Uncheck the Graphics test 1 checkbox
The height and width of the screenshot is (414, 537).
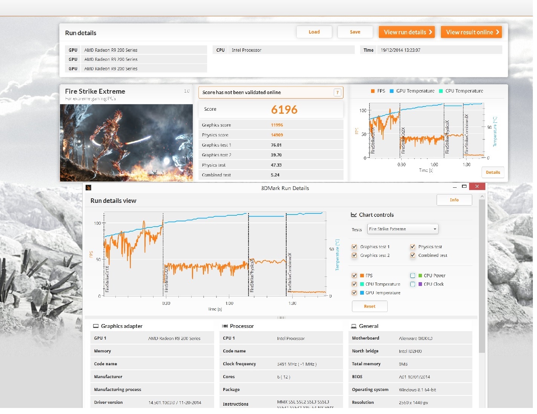point(354,247)
